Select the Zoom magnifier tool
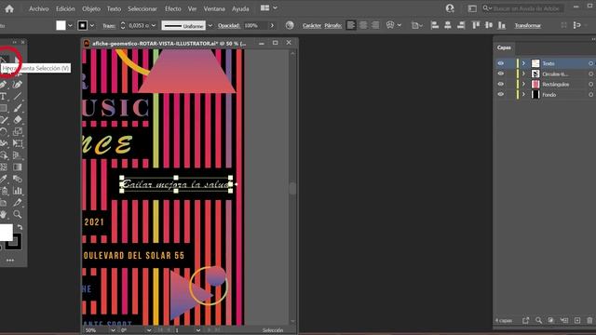The width and height of the screenshot is (596, 335). [x=18, y=214]
